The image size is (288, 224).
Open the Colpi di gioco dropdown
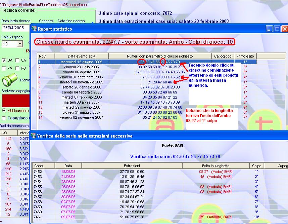click(x=20, y=44)
